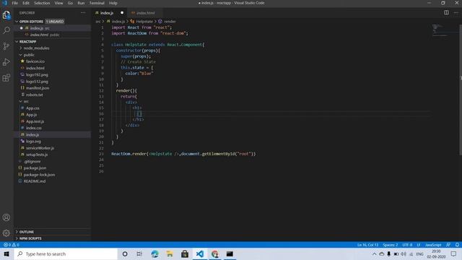Screen dimensions: 462x260
Task: Open serviceWorker.js in the explorer
Action: [40, 148]
